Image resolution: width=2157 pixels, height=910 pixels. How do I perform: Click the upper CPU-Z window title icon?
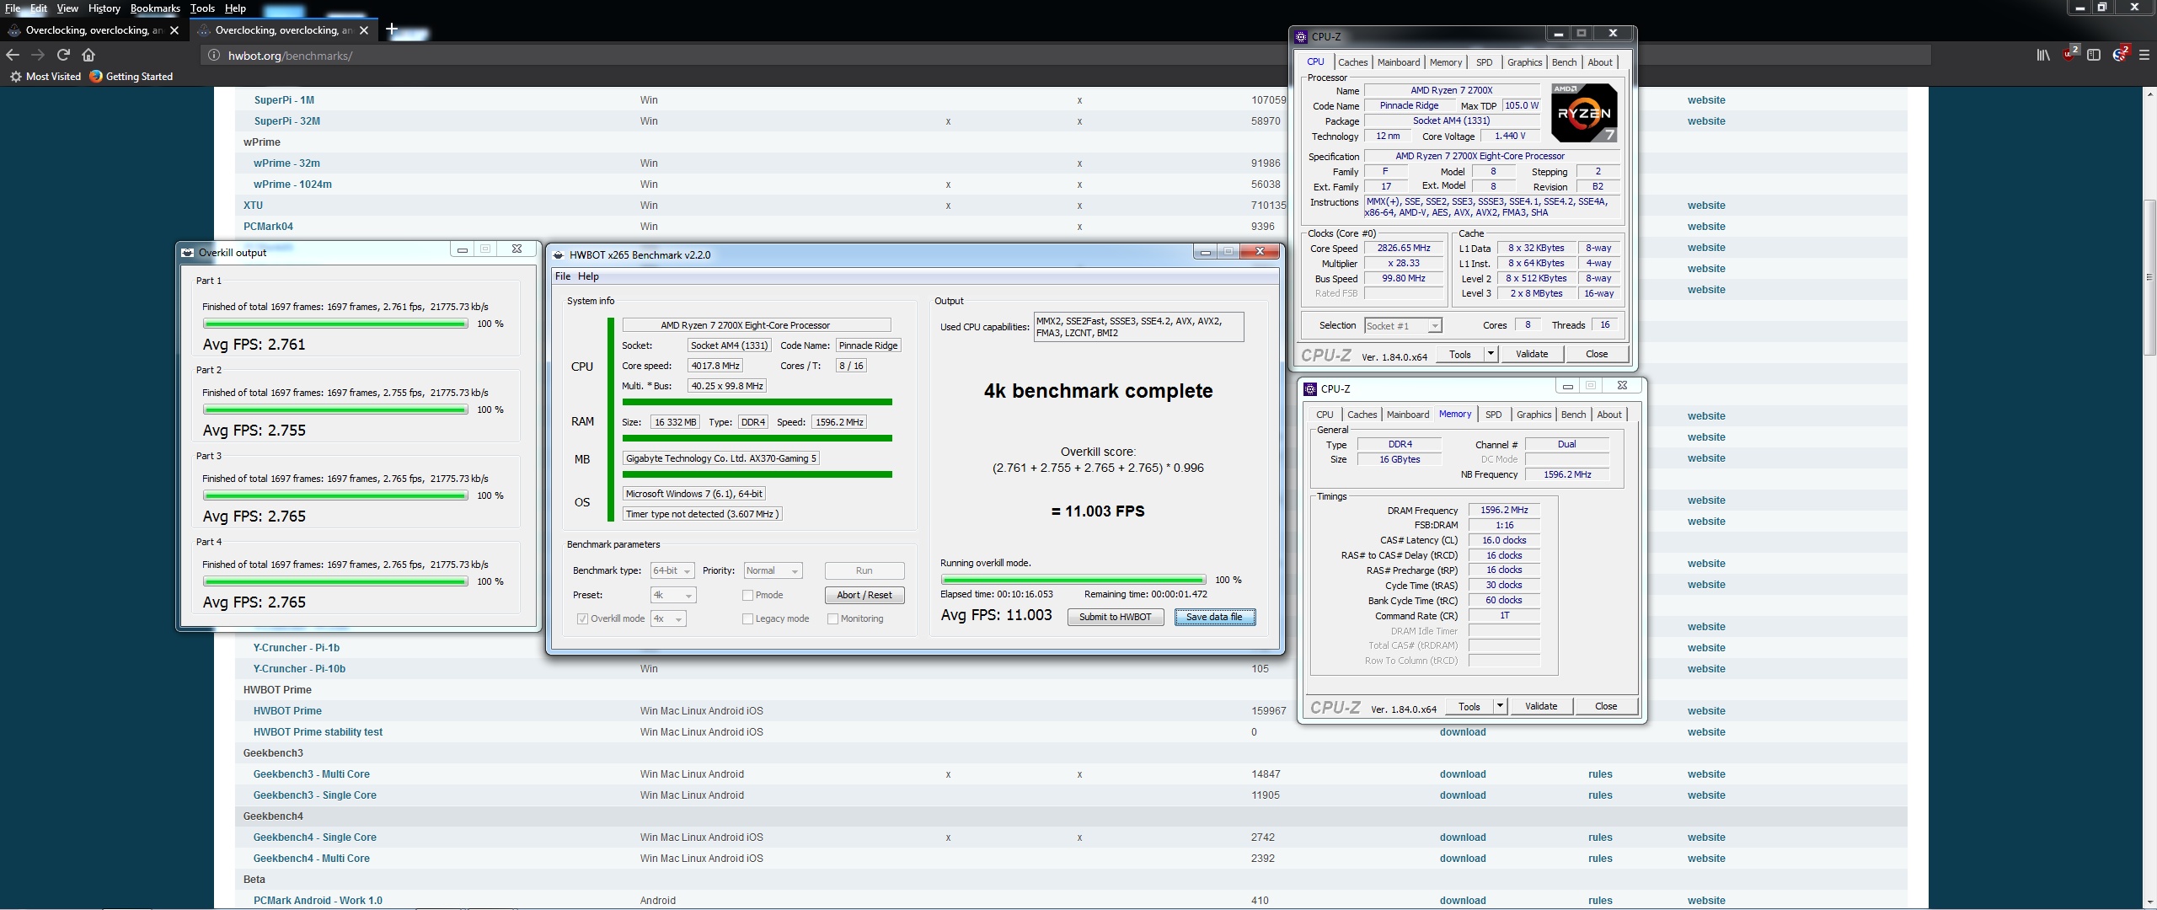pyautogui.click(x=1301, y=36)
